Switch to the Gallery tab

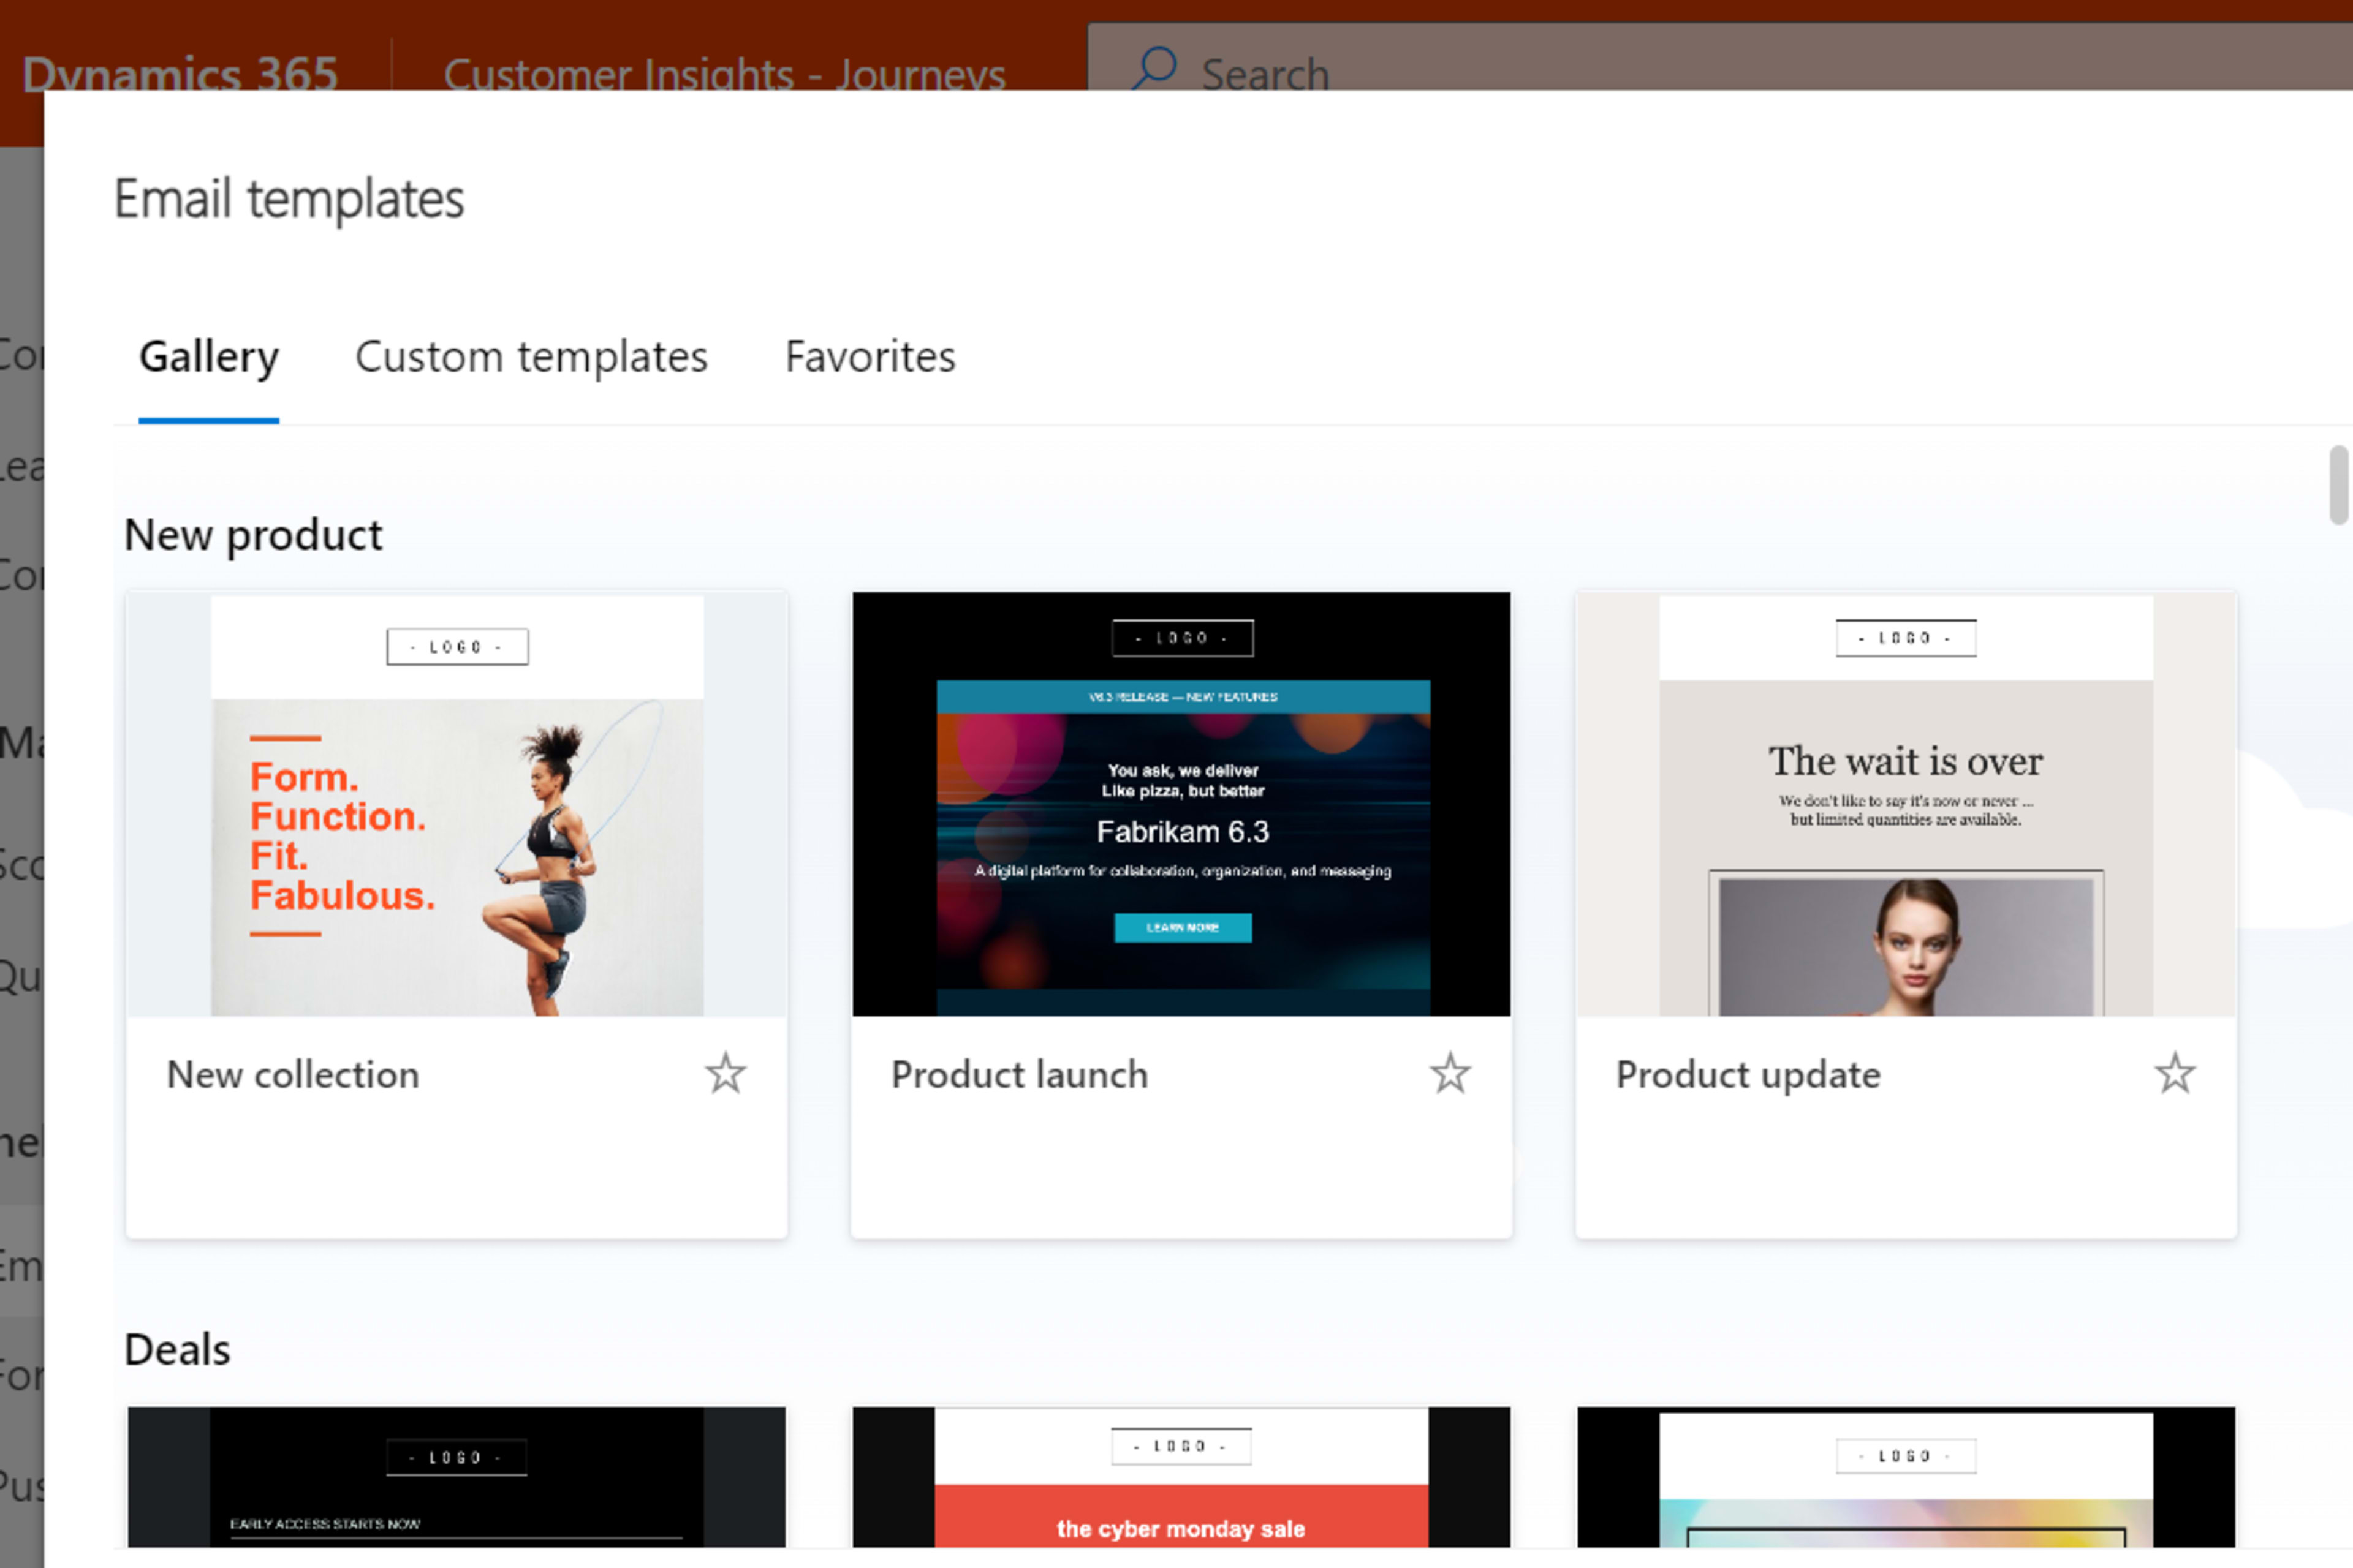click(x=209, y=357)
